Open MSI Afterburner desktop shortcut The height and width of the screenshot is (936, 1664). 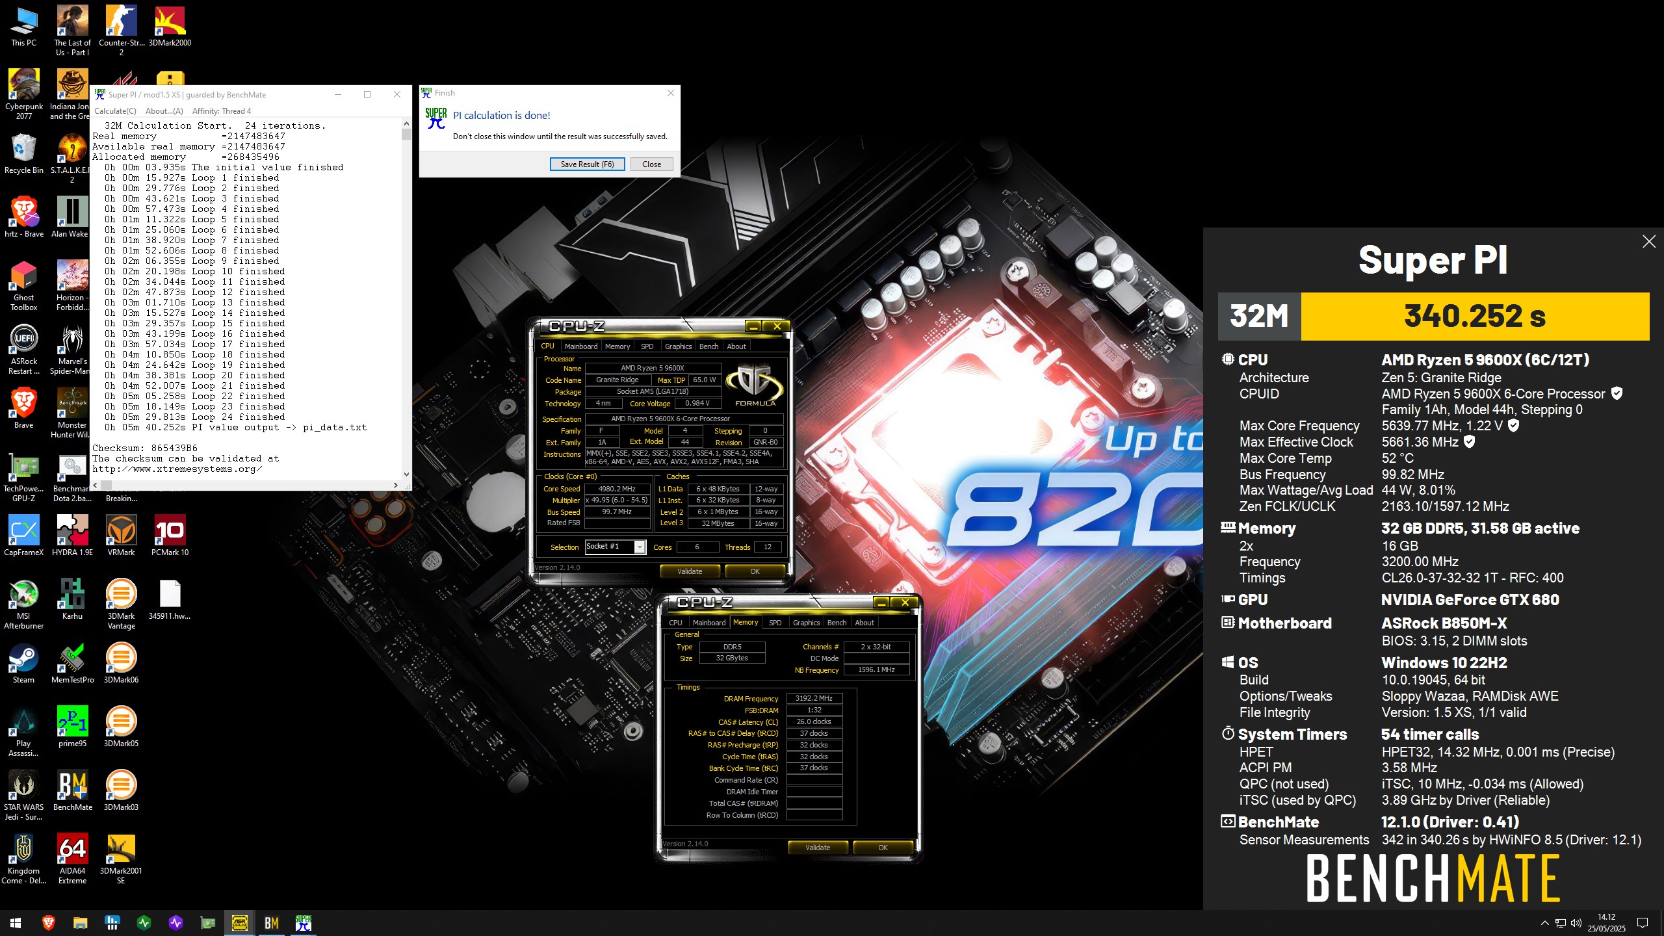coord(23,604)
